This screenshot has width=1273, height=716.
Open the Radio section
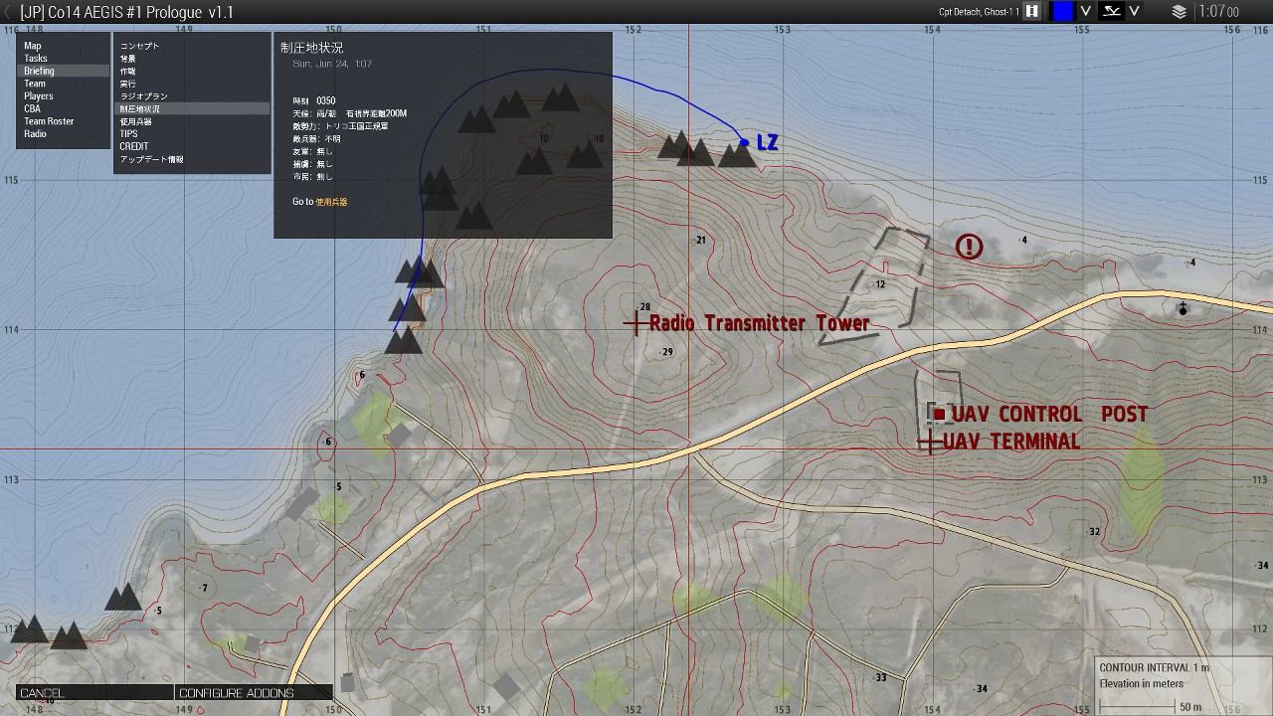coord(63,134)
